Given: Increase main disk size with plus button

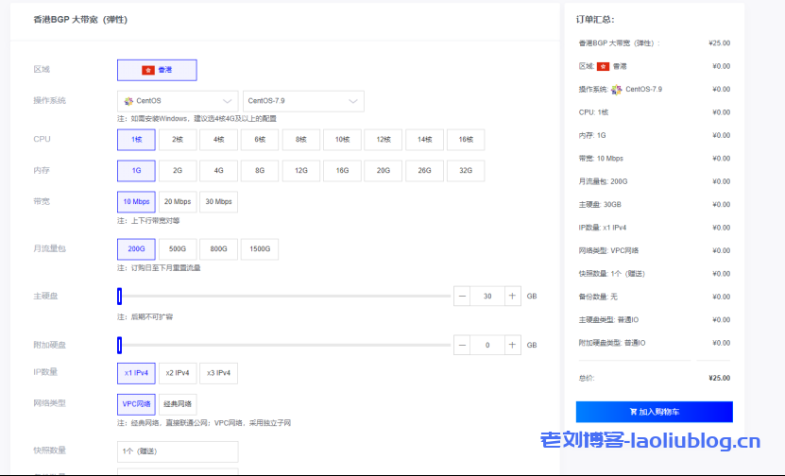Looking at the screenshot, I should click(512, 297).
